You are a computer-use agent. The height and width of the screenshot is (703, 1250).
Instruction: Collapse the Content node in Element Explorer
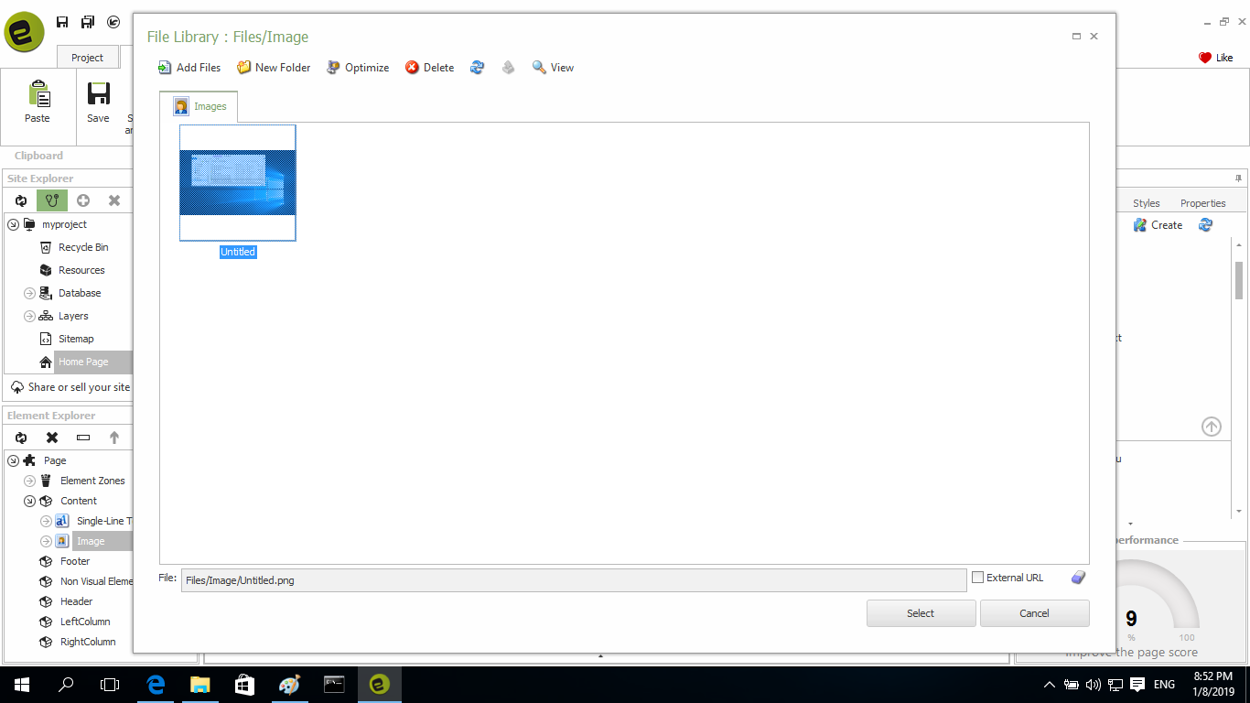coord(29,501)
